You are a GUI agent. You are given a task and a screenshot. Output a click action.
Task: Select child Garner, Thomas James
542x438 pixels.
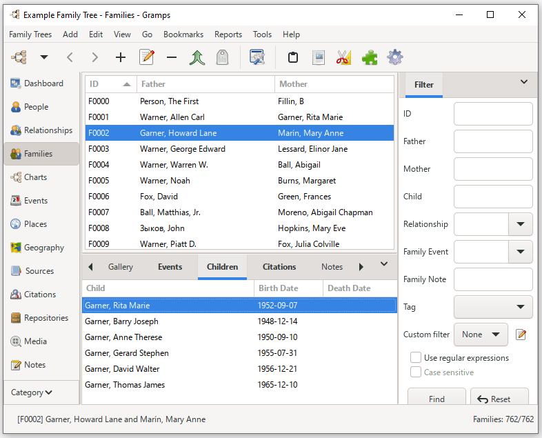tap(239, 385)
